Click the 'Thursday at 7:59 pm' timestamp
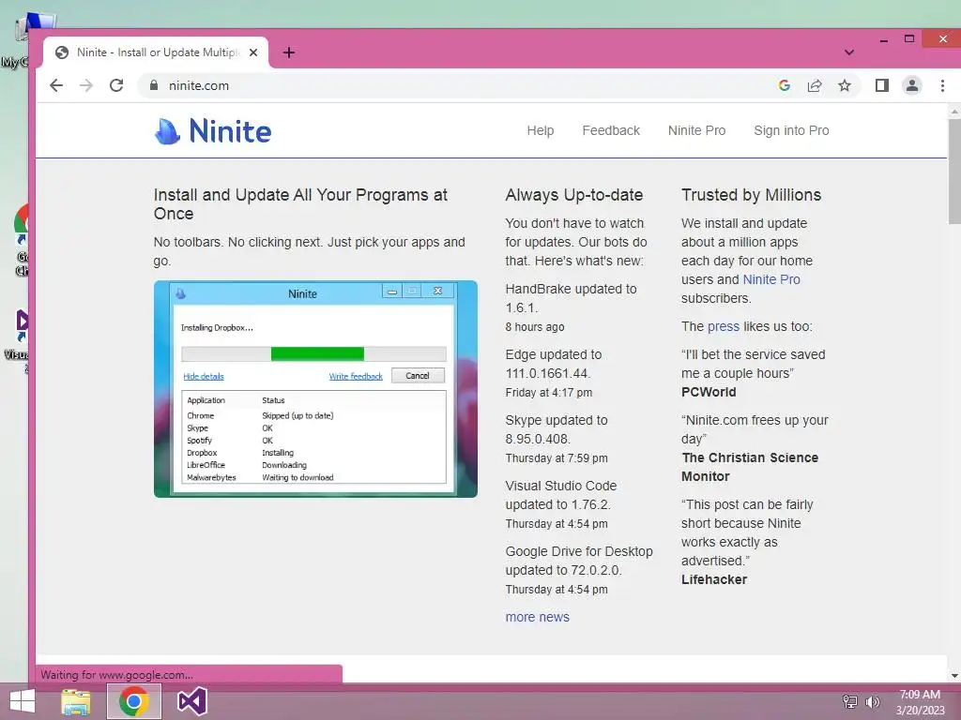961x720 pixels. point(557,457)
